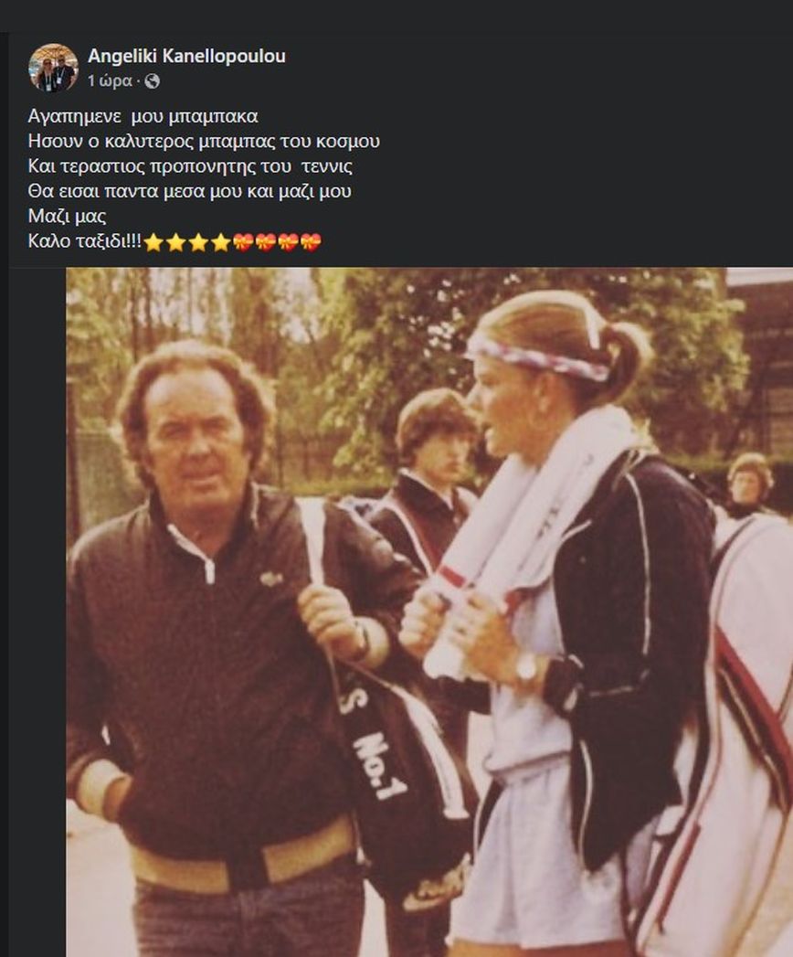The image size is (793, 957).
Task: Click the text line 'Αγαπημενε μου μπαμπακα'
Action: click(143, 116)
